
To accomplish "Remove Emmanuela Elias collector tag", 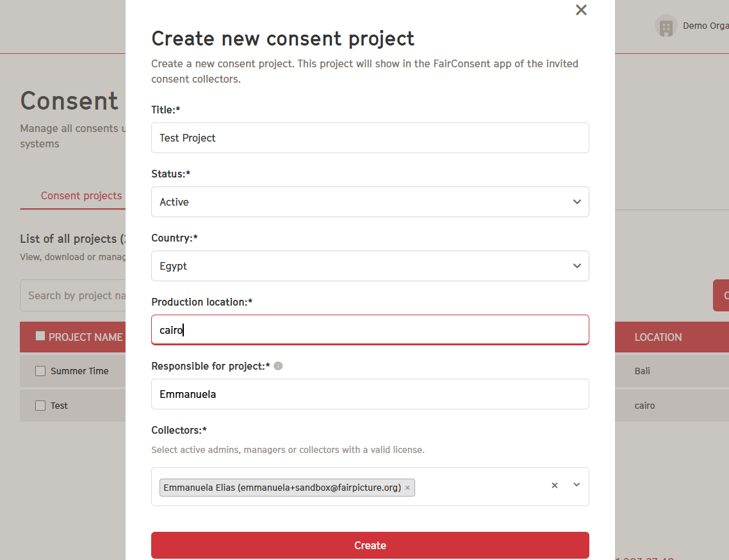I will coord(407,488).
